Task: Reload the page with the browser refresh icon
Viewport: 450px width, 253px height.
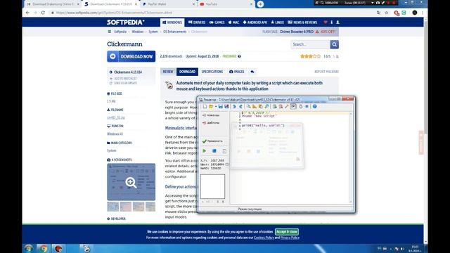Action: click(43, 13)
